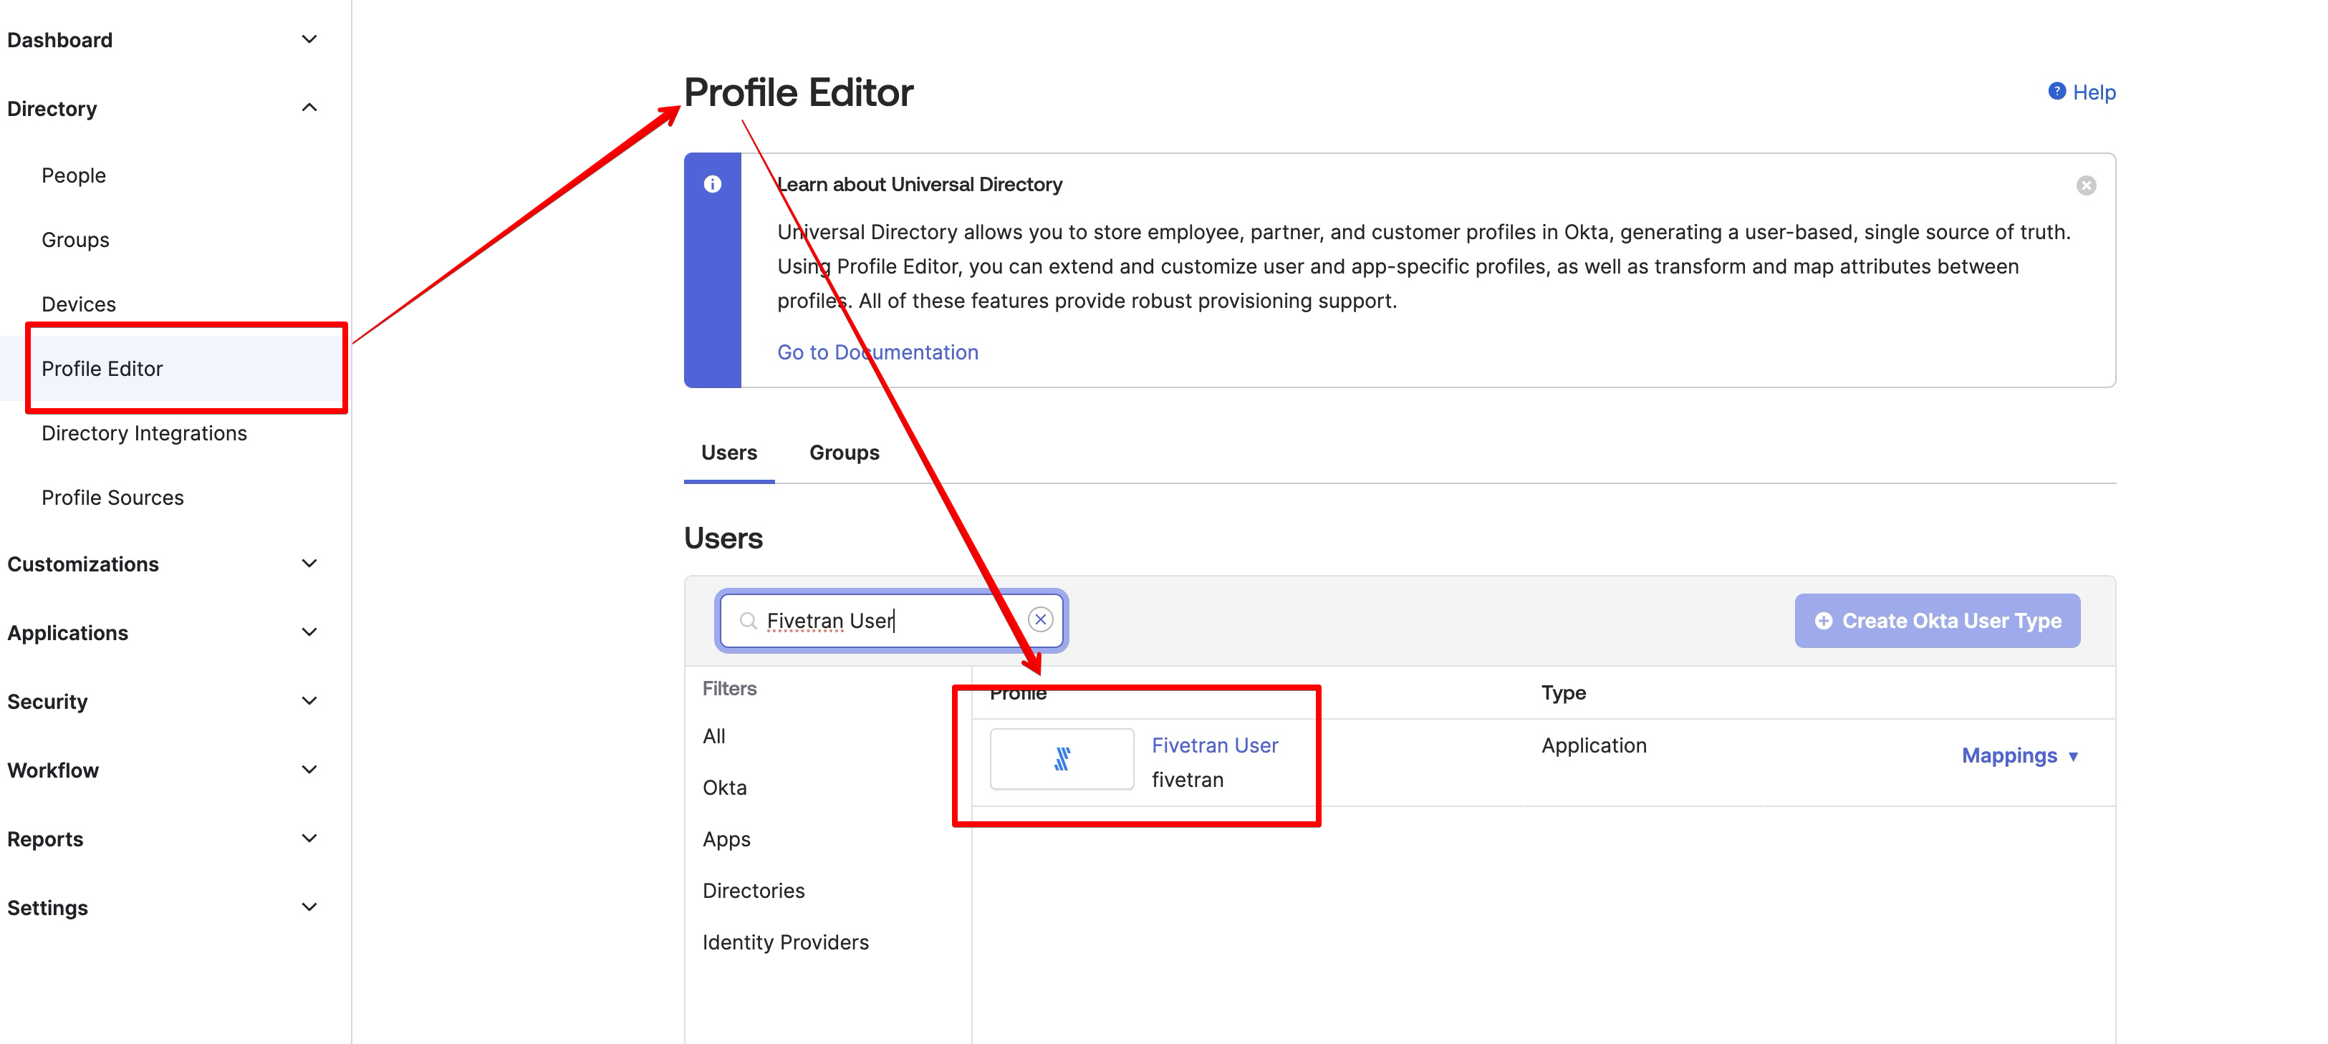
Task: Dismiss the Universal Directory info banner
Action: tap(2086, 185)
